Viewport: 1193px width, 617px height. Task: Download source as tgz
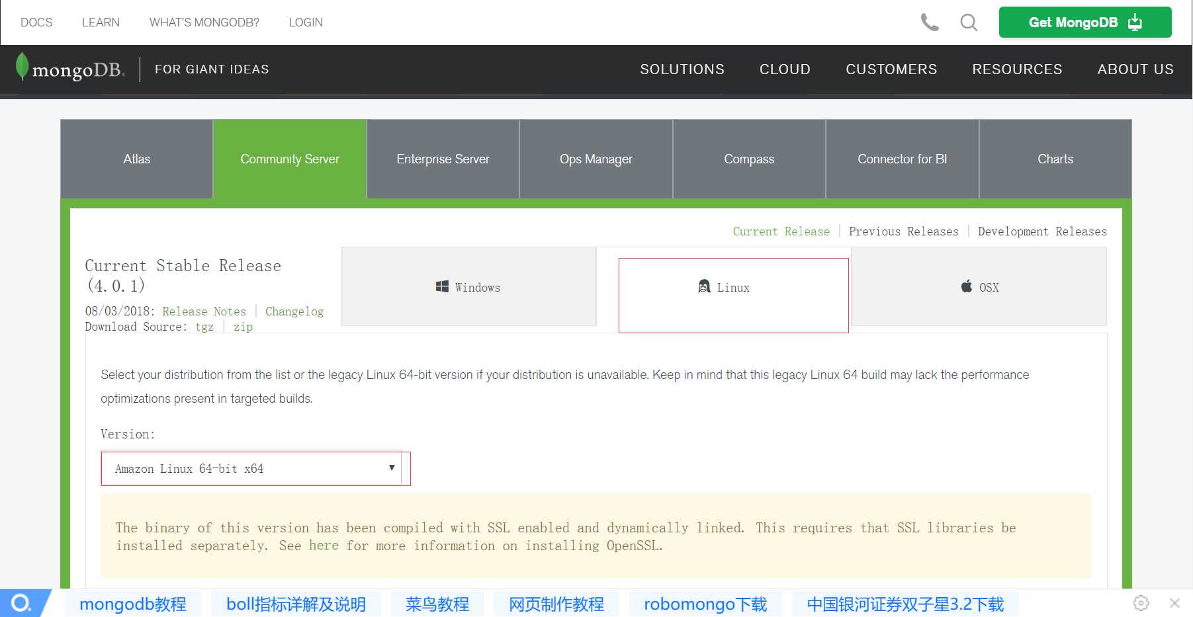point(204,327)
